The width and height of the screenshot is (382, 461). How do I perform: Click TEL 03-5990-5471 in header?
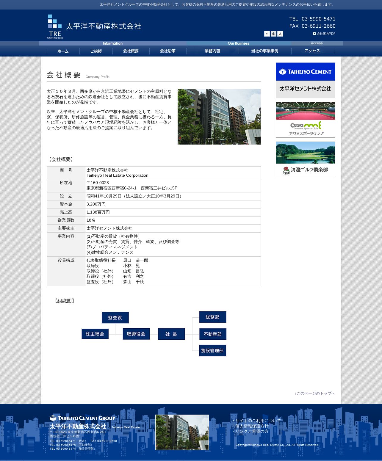coord(312,19)
